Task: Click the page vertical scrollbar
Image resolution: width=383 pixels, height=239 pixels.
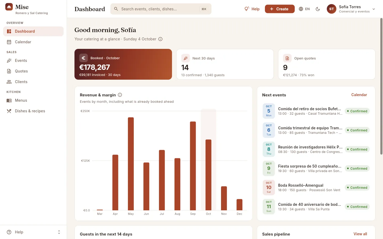Action: tap(381, 86)
